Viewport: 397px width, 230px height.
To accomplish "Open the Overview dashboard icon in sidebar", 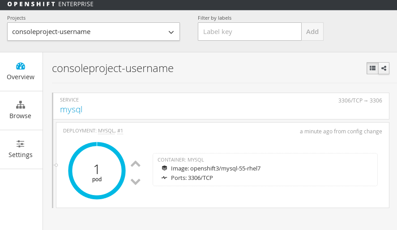I will 21,66.
